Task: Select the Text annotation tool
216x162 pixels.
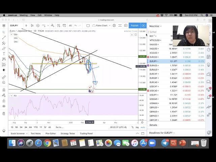Action: coord(4,54)
